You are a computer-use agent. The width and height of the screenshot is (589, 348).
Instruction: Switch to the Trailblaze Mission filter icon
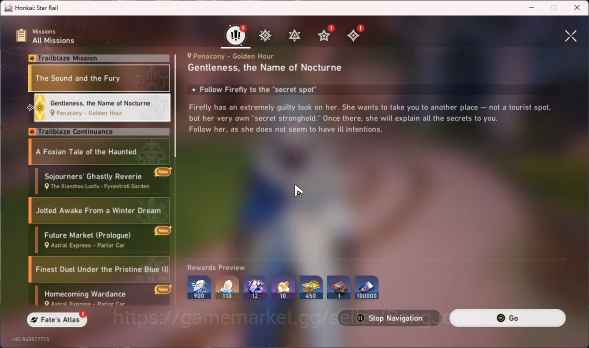pos(265,35)
